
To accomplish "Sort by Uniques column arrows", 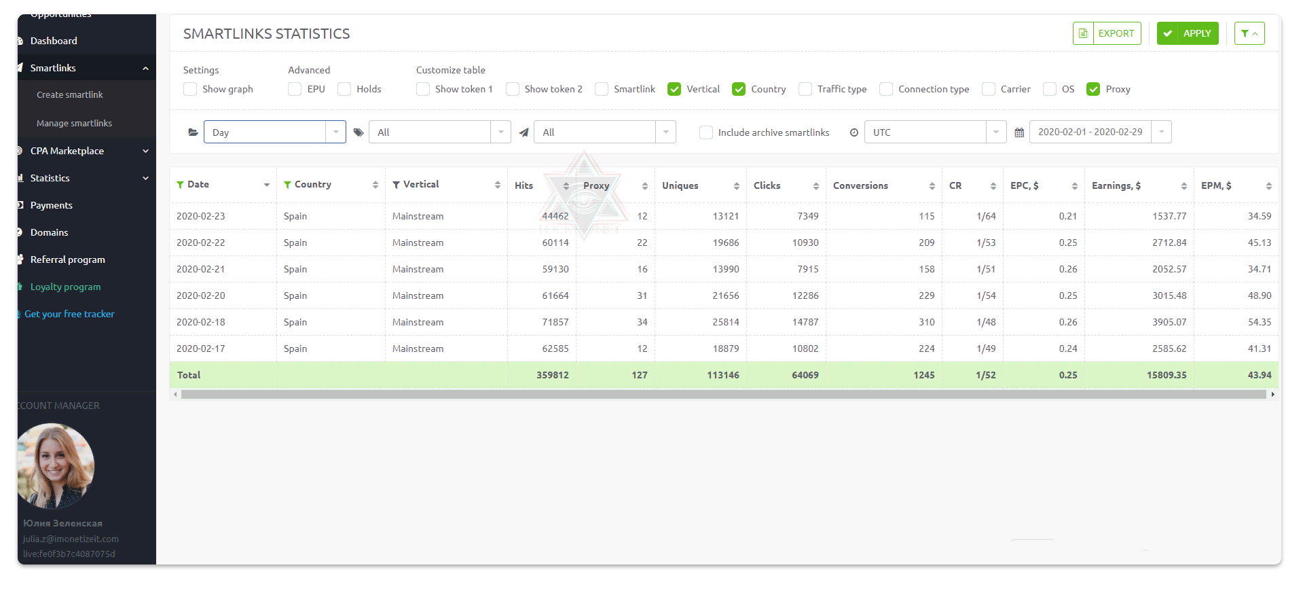I will pos(737,185).
